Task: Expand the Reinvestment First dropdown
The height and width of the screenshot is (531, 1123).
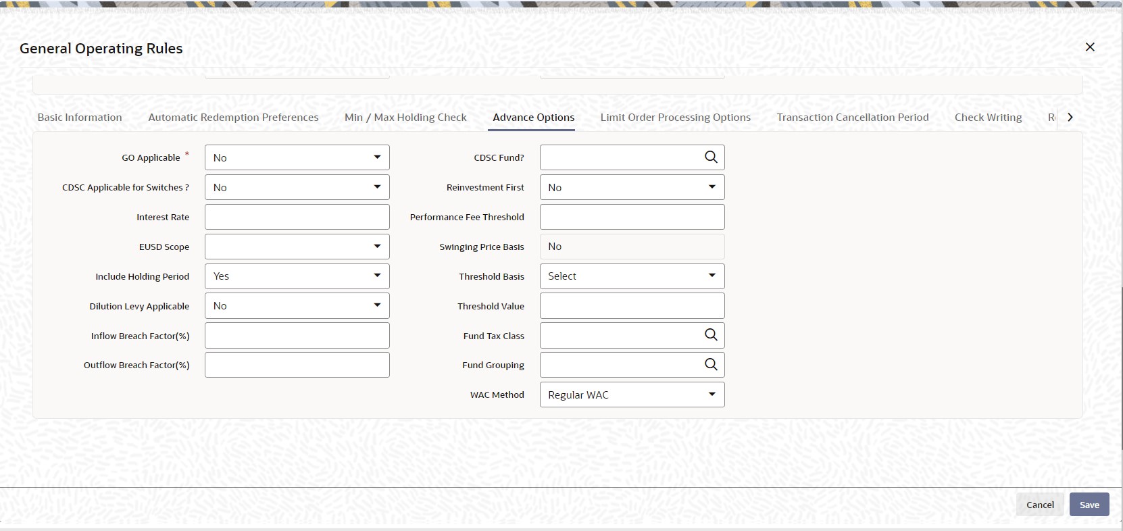Action: click(632, 187)
